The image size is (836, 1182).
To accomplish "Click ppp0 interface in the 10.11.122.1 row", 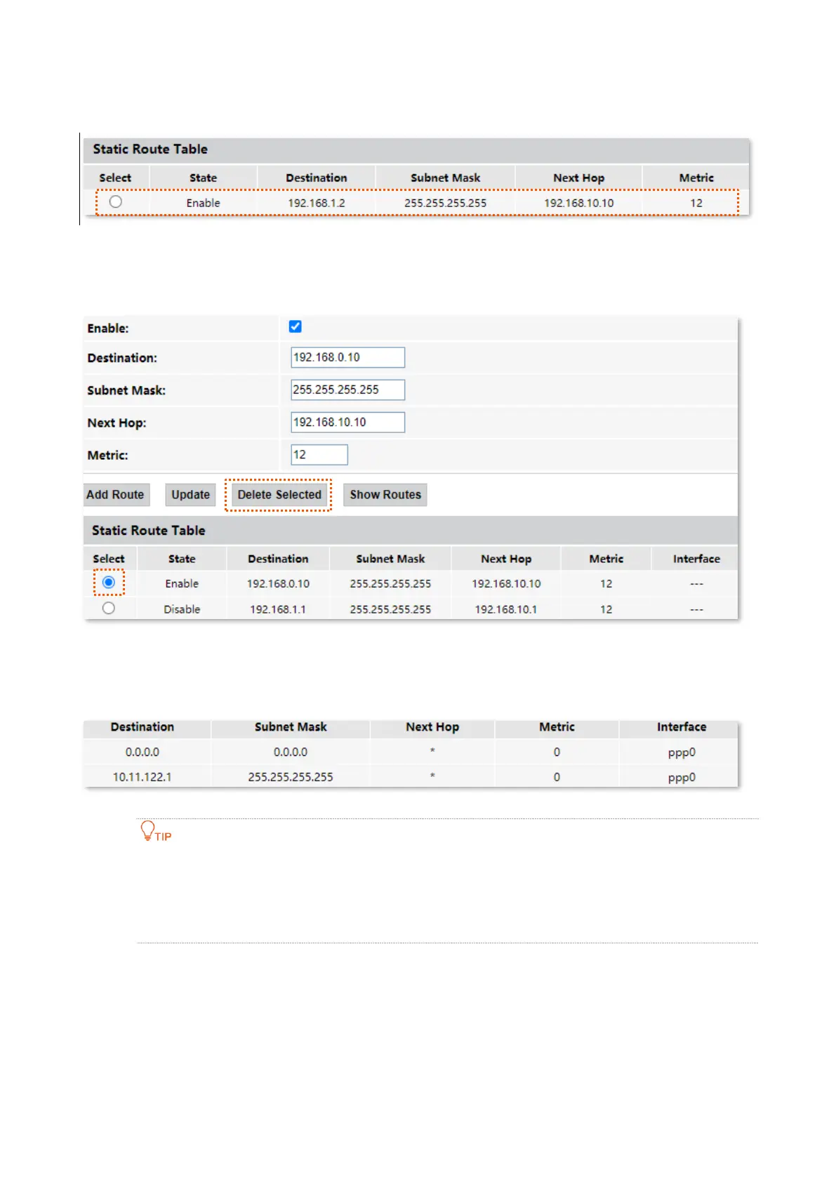I will pos(682,778).
